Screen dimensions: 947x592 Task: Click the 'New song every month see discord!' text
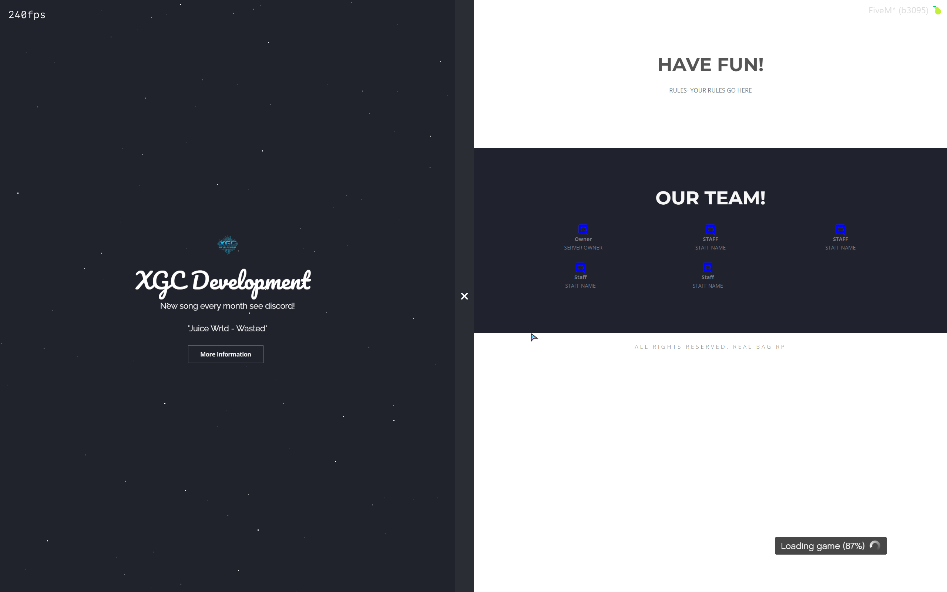pyautogui.click(x=227, y=306)
